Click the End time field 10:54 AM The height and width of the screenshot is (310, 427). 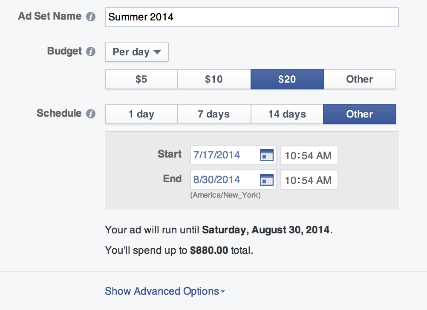coord(309,180)
